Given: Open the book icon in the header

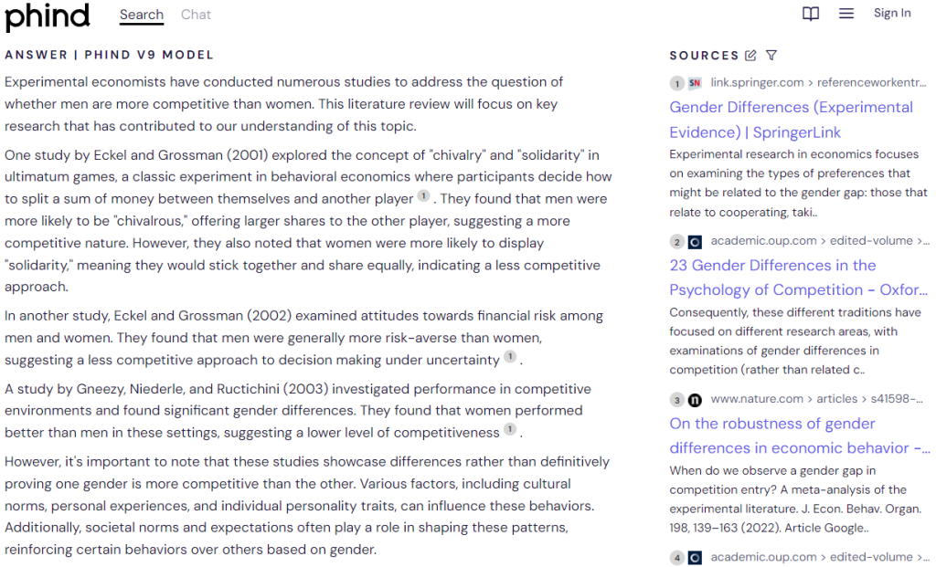Looking at the screenshot, I should [810, 14].
